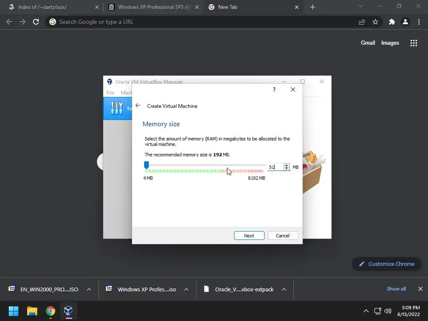The height and width of the screenshot is (321, 428).
Task: Click the VirtualBox Manager title bar icon
Action: pyautogui.click(x=110, y=82)
